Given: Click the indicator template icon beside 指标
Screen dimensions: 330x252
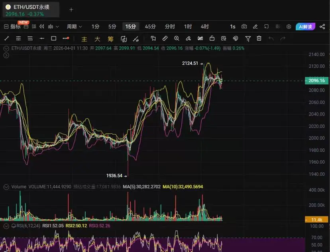Looking at the screenshot, I should pos(26,27).
